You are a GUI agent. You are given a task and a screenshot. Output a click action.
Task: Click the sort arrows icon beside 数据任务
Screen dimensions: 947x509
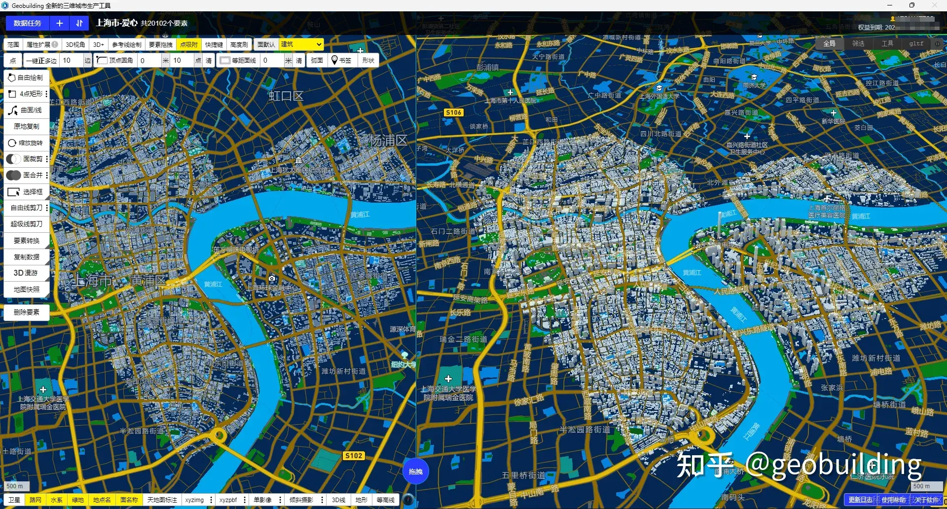point(79,23)
